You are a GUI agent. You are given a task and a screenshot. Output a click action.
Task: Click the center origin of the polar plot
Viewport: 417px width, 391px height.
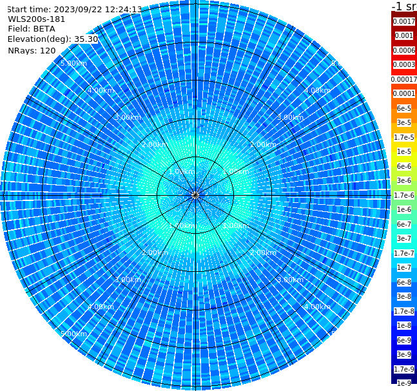[x=195, y=195]
